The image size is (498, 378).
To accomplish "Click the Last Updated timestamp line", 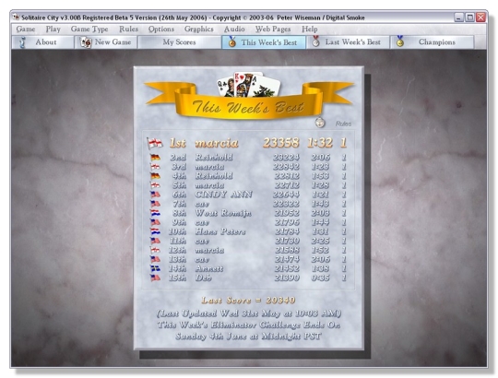I will point(249,313).
